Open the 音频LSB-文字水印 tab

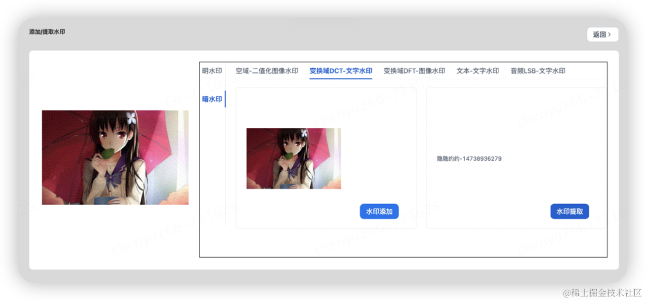[538, 71]
